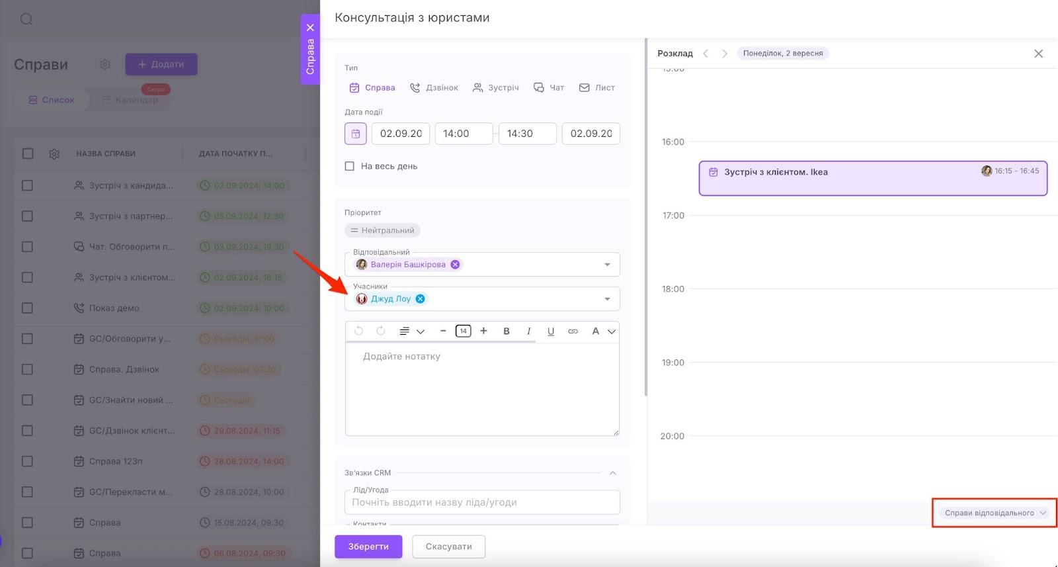Insert a link into the note
Image resolution: width=1058 pixels, height=567 pixels.
tap(573, 331)
